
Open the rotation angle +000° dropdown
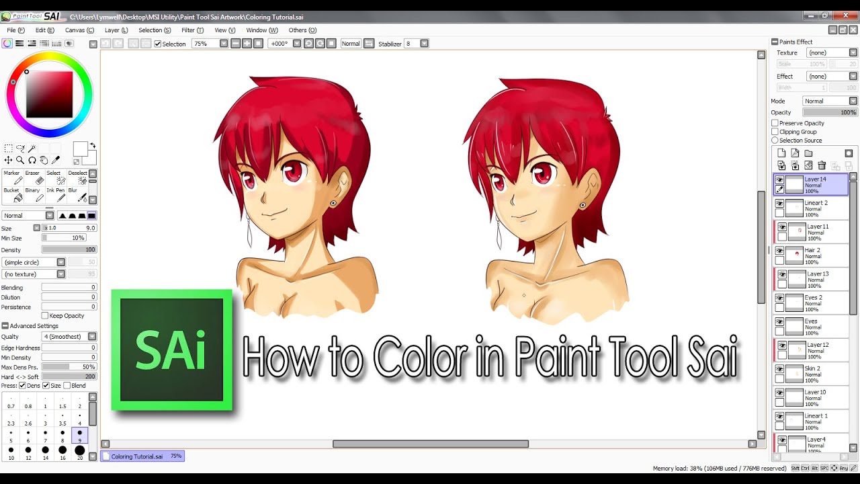point(296,44)
